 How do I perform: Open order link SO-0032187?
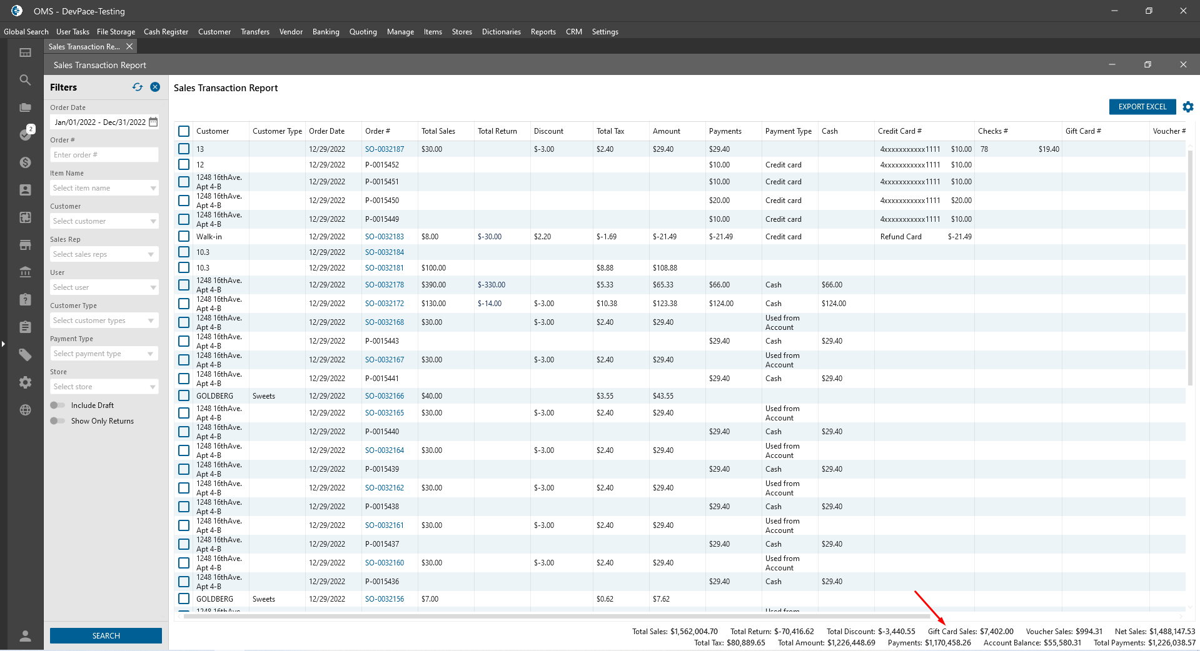(385, 149)
